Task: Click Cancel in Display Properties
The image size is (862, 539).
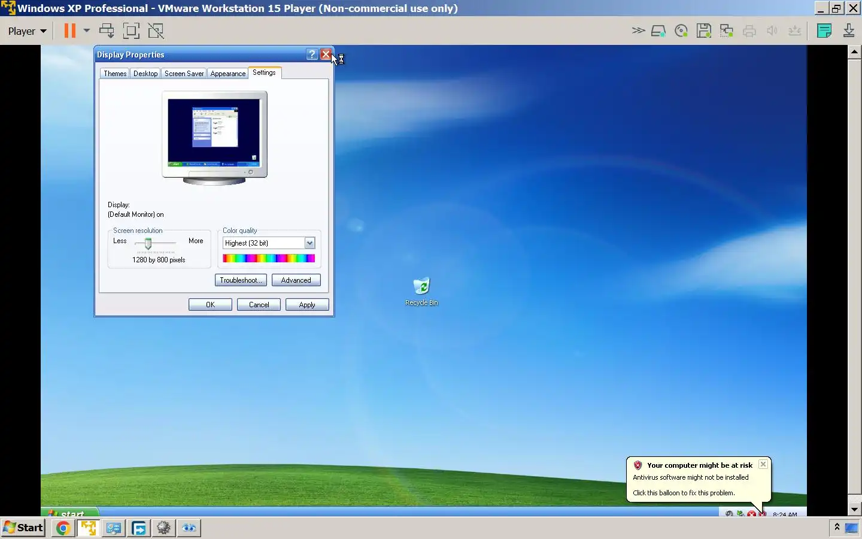Action: (259, 305)
